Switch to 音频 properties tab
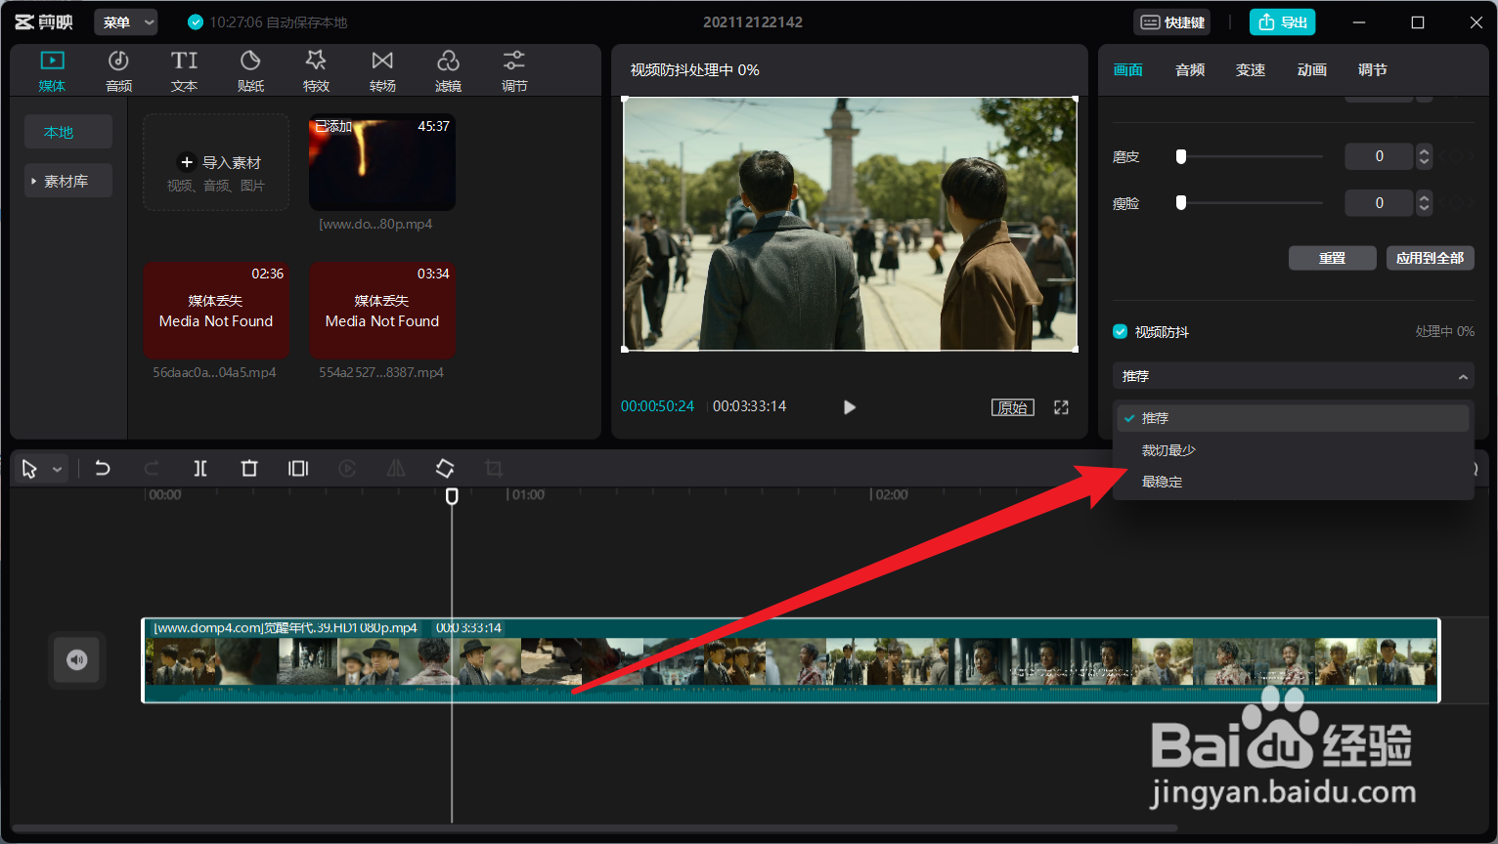This screenshot has height=844, width=1498. [1190, 70]
